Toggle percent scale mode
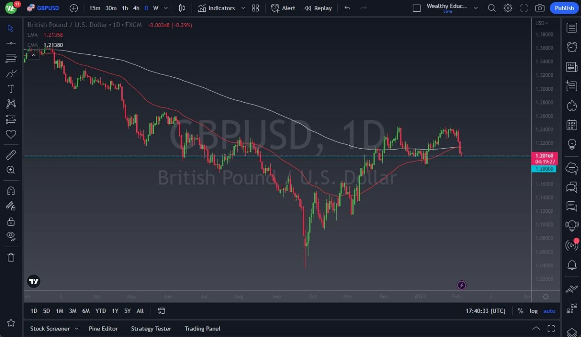 click(x=520, y=311)
